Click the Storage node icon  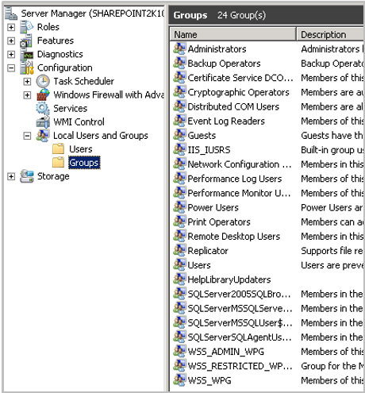point(27,176)
